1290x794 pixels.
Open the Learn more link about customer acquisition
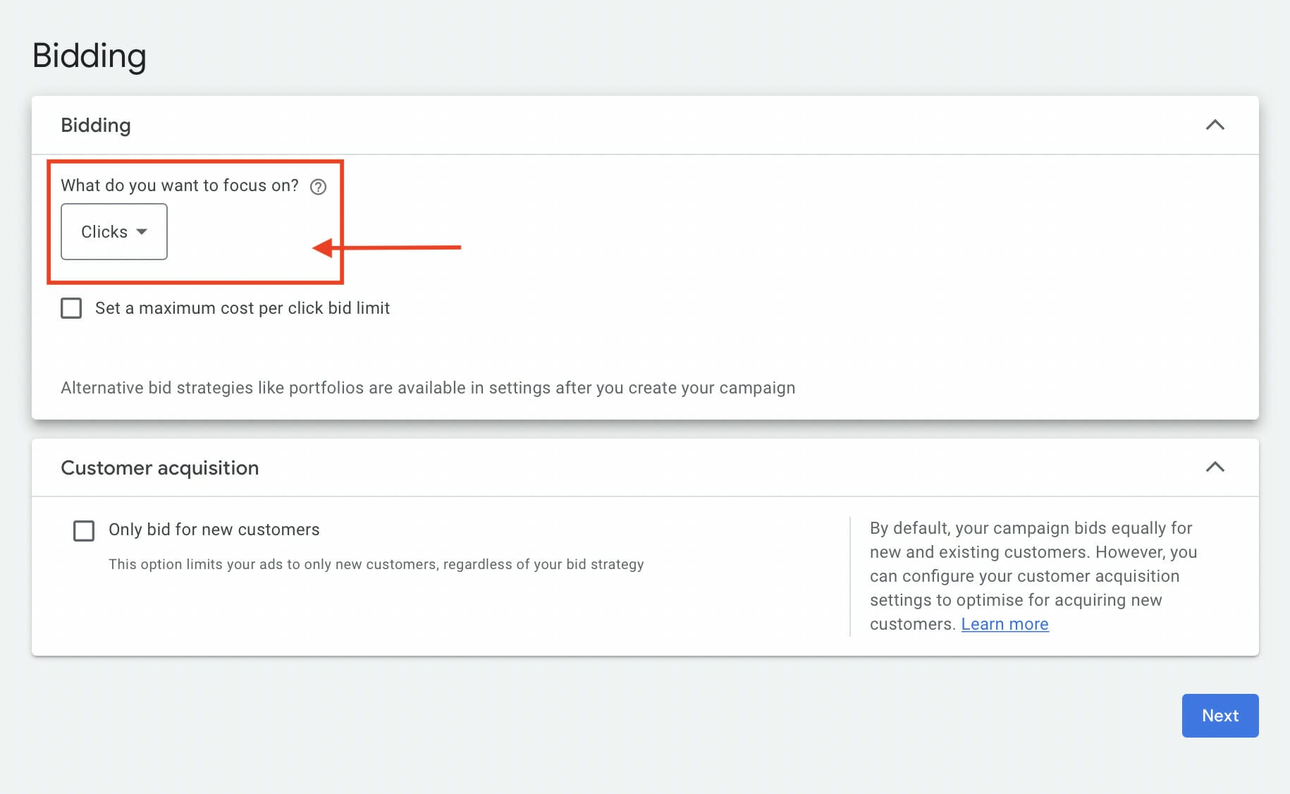[1005, 624]
